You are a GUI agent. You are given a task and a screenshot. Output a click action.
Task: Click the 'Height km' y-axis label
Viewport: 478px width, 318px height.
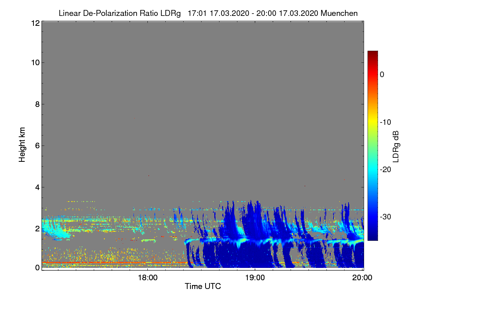[22, 145]
